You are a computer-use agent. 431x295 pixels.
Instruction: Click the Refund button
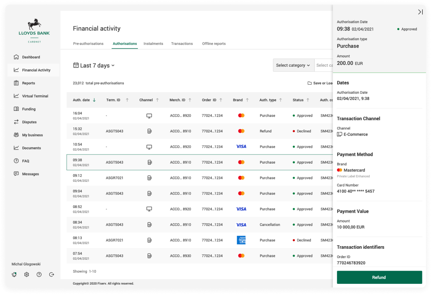pyautogui.click(x=379, y=277)
